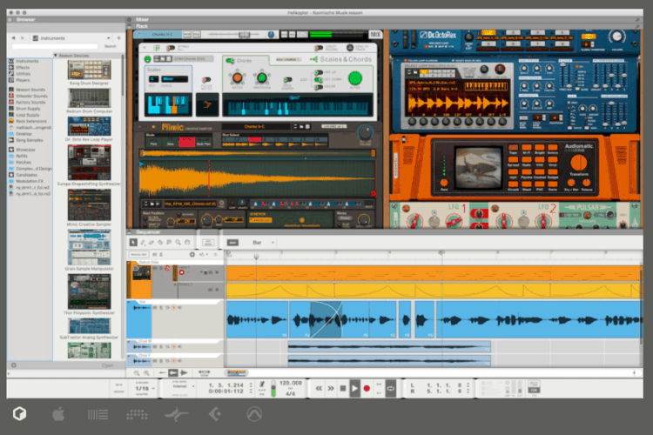Click the Rewind transport button

[x=319, y=388]
